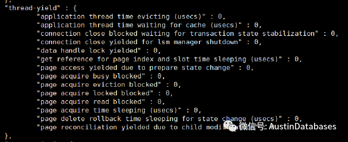This screenshot has width=348, height=142.
Task: Click "connection close blocked waiting for transaction" text
Action: [x=135, y=34]
